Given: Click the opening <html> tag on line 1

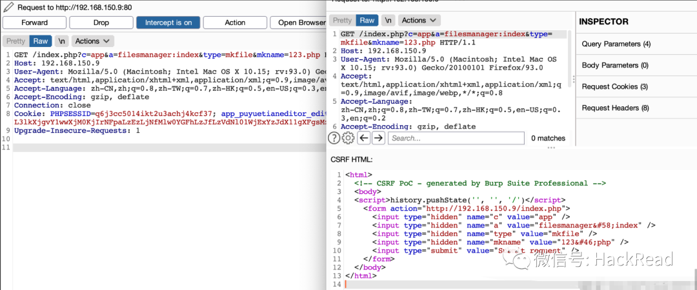Looking at the screenshot, I should pos(359,175).
